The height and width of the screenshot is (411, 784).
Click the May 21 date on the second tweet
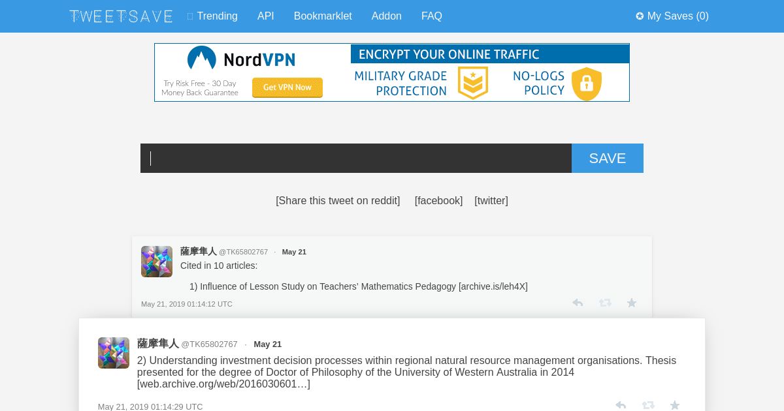[x=268, y=344]
